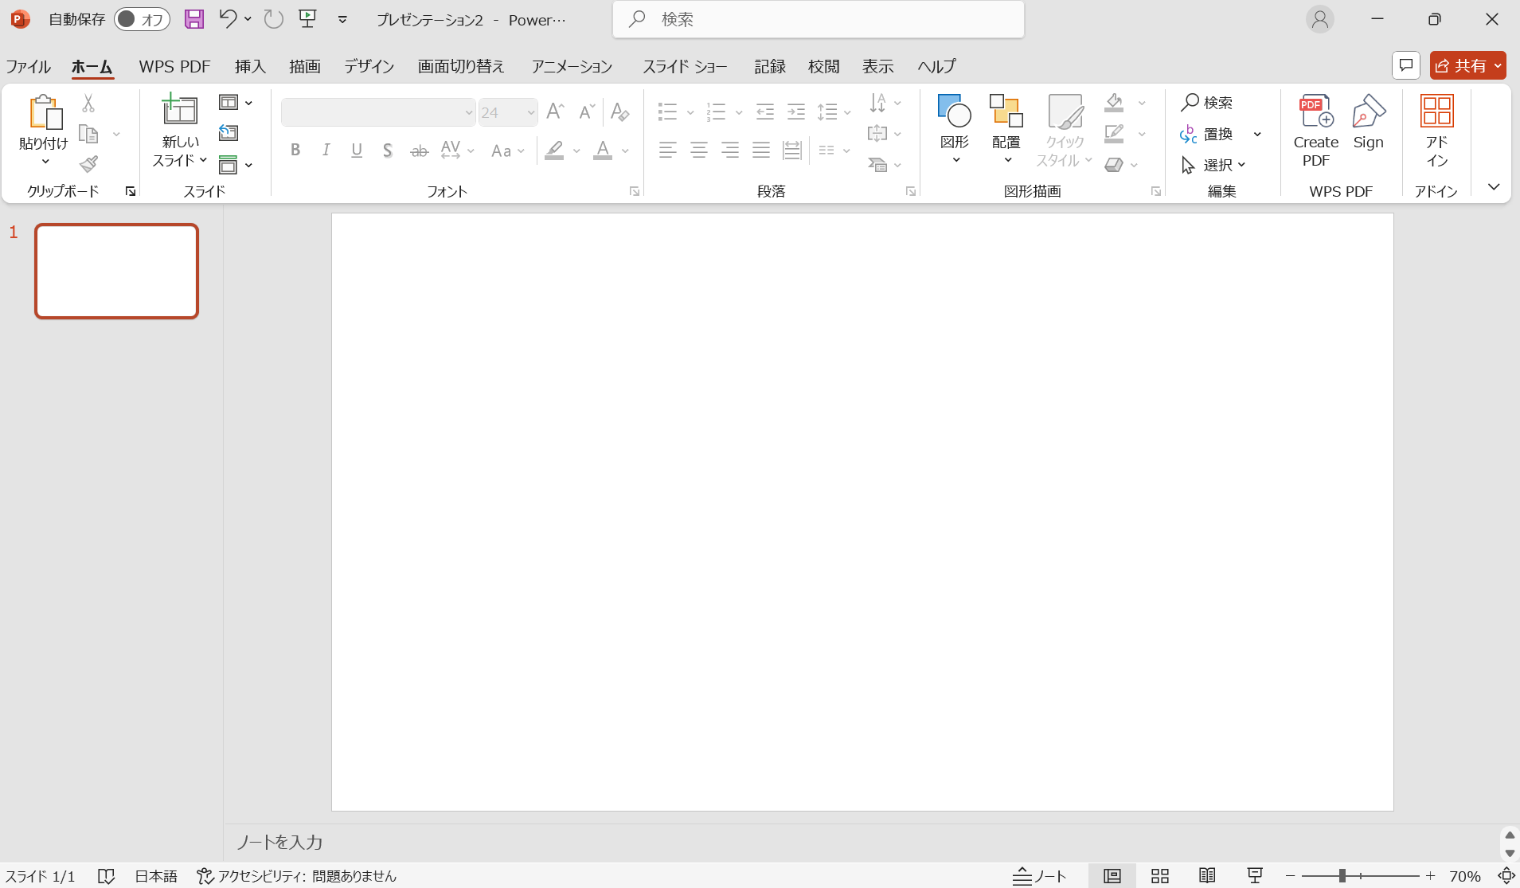The width and height of the screenshot is (1520, 888).
Task: Click the comments icon near Share
Action: click(x=1406, y=65)
